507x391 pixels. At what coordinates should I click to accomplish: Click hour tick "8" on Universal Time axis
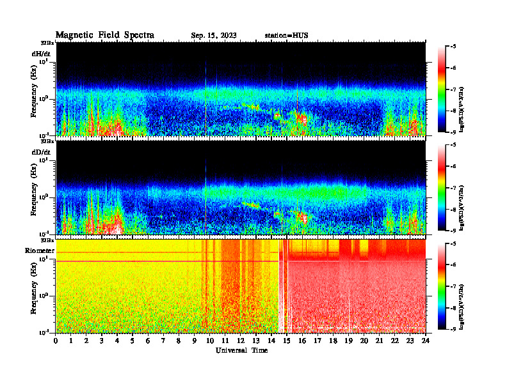pyautogui.click(x=179, y=341)
